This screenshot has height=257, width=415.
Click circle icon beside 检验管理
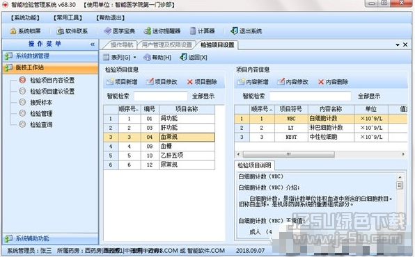(x=22, y=113)
